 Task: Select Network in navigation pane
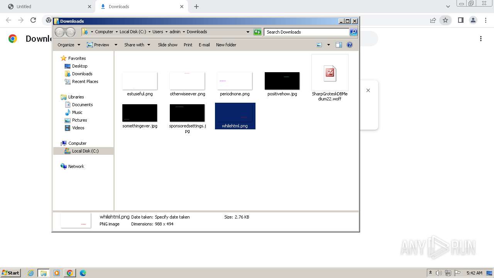(76, 166)
